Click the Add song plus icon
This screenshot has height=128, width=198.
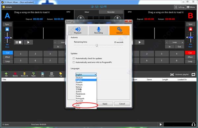[6, 74]
